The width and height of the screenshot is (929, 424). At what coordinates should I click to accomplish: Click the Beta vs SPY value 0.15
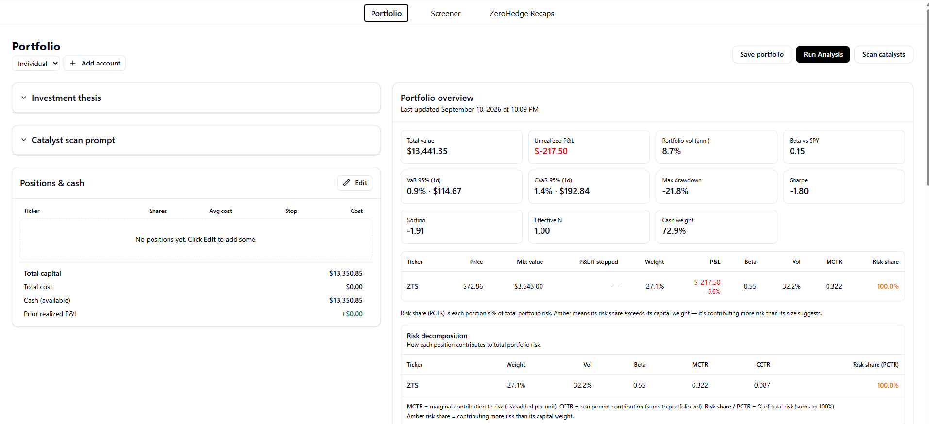coord(797,151)
